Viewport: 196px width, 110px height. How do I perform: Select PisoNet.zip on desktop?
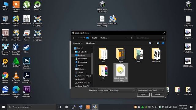[188, 6]
